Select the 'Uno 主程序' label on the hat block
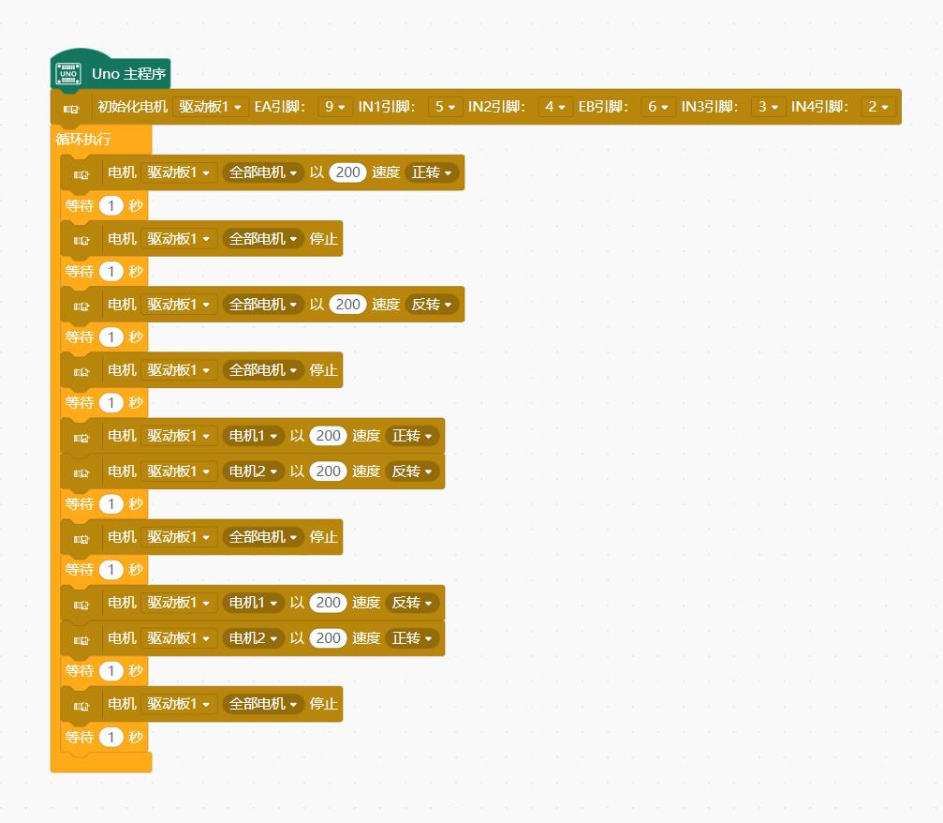The height and width of the screenshot is (823, 943). pos(128,73)
